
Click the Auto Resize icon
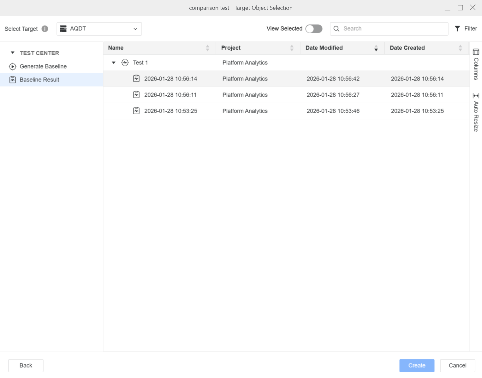coord(476,96)
